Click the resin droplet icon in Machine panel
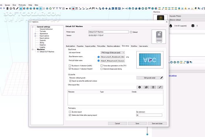This screenshot has width=205, height=137. 171,26
